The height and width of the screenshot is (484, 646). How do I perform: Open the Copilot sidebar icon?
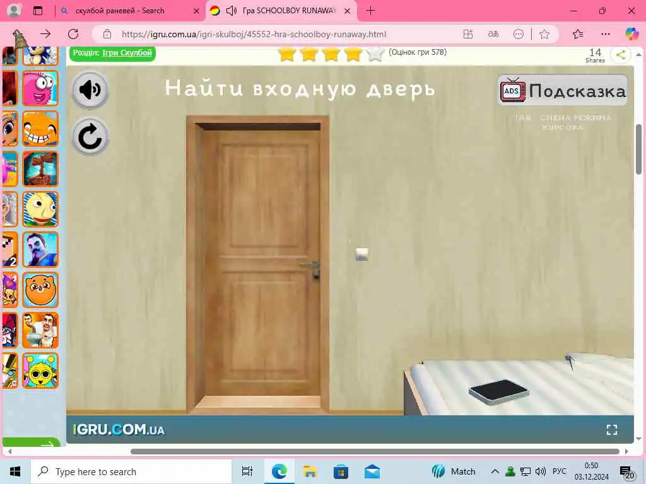pyautogui.click(x=631, y=34)
